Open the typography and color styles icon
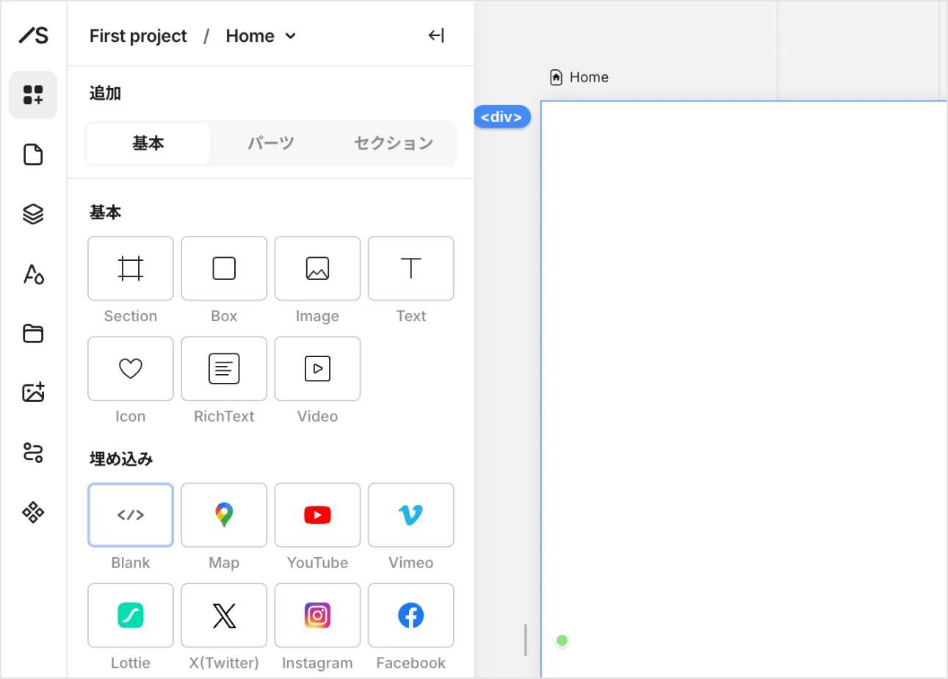The width and height of the screenshot is (948, 679). (x=33, y=274)
